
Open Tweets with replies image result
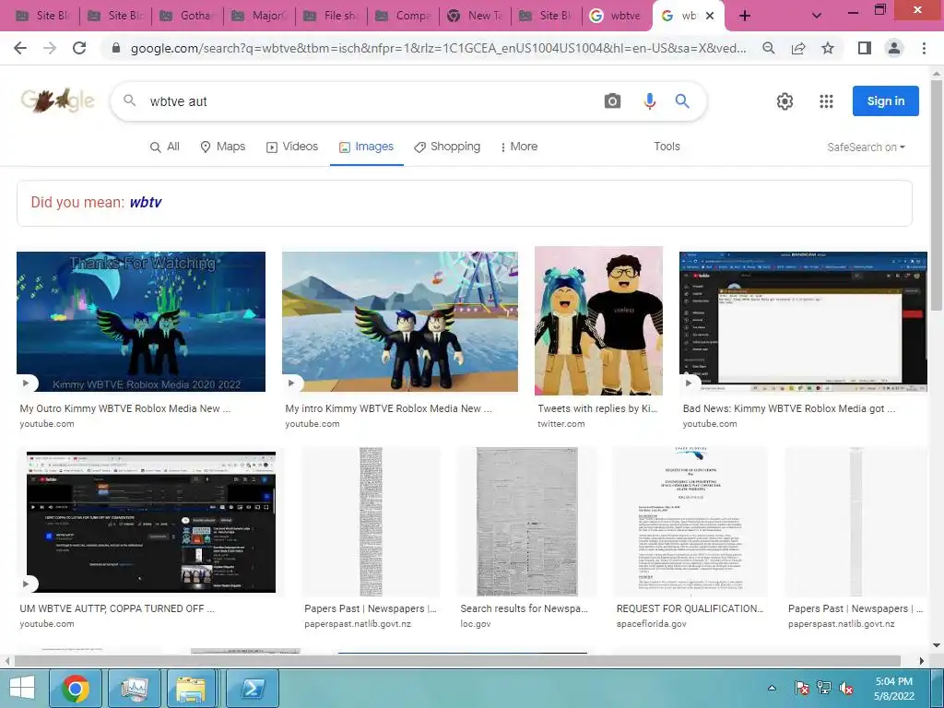pos(598,320)
